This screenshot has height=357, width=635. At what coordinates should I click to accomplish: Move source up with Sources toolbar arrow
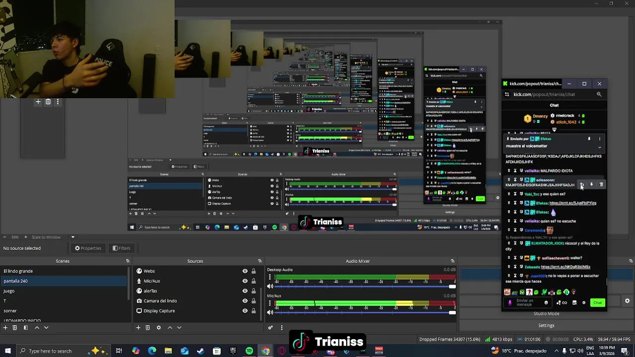click(170, 328)
